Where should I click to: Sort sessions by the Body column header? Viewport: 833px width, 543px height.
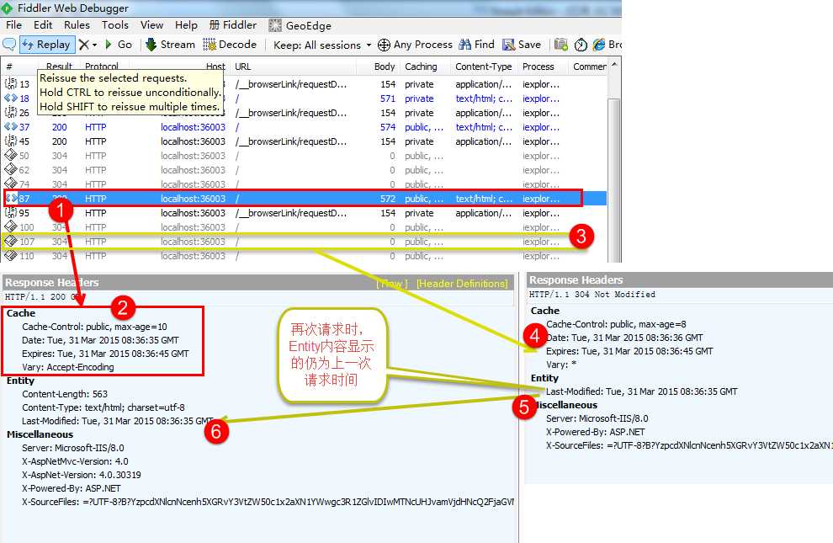tap(384, 67)
